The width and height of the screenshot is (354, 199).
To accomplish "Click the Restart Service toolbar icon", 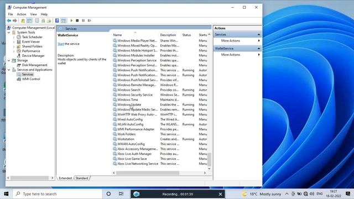I will [x=90, y=20].
